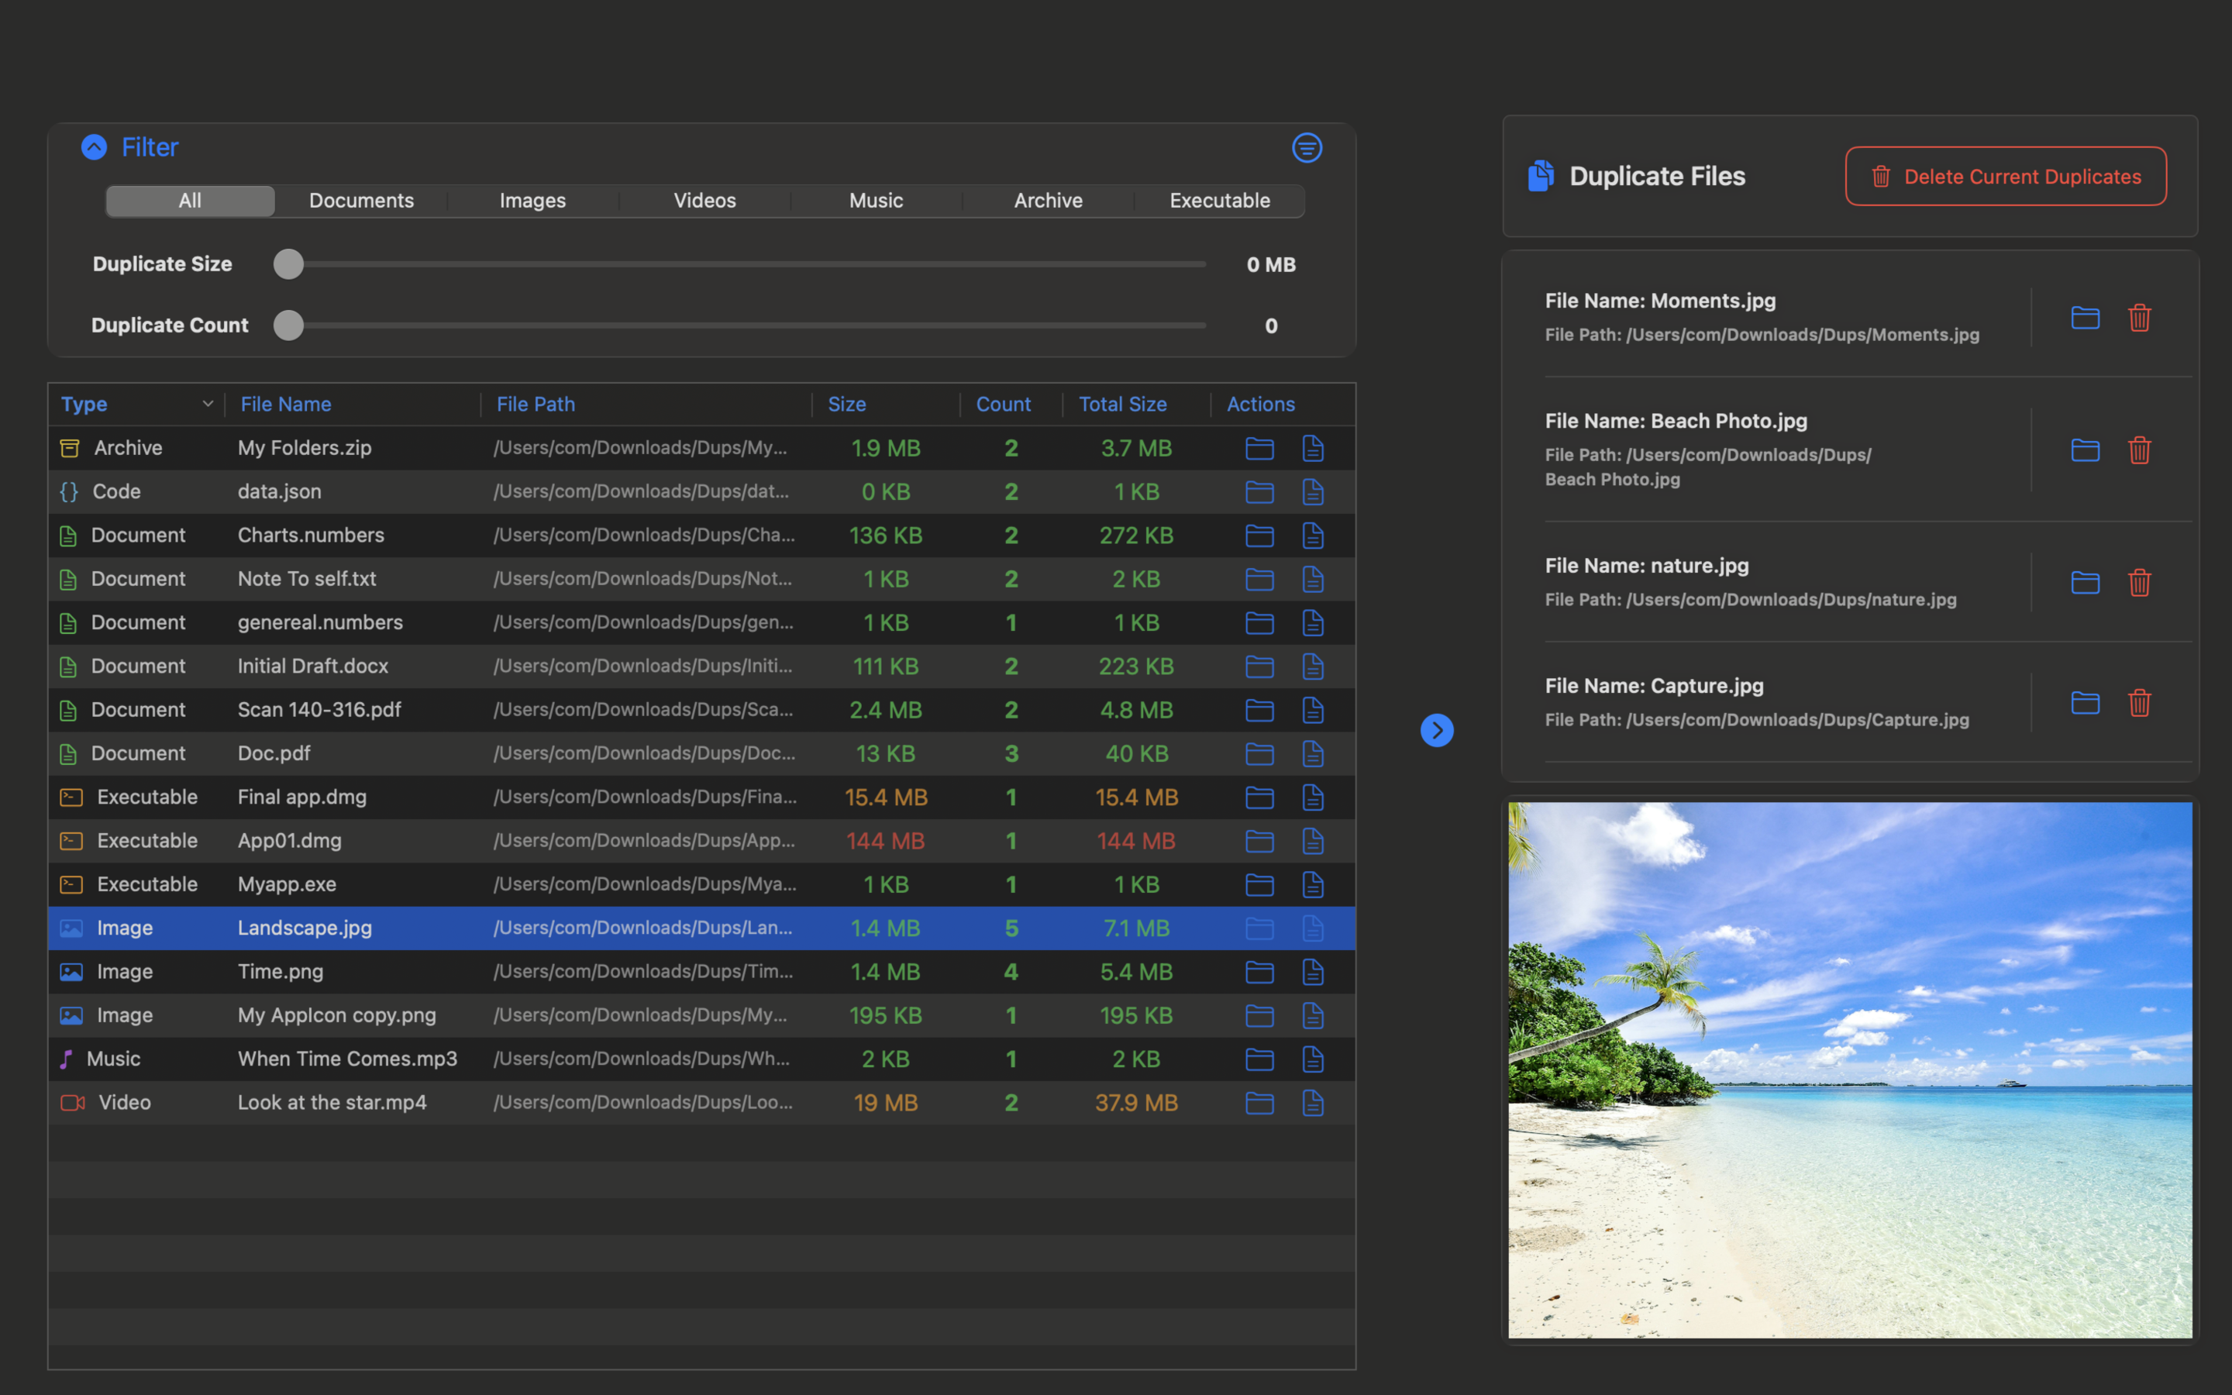Click Delete Current Duplicates button
This screenshot has width=2232, height=1395.
point(2005,176)
